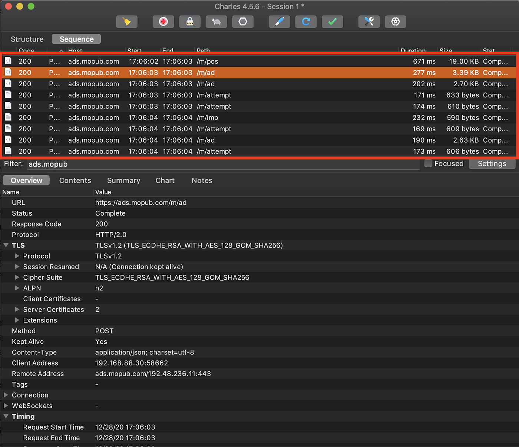The height and width of the screenshot is (447, 519).
Task: Expand the Connection section
Action: 6,395
